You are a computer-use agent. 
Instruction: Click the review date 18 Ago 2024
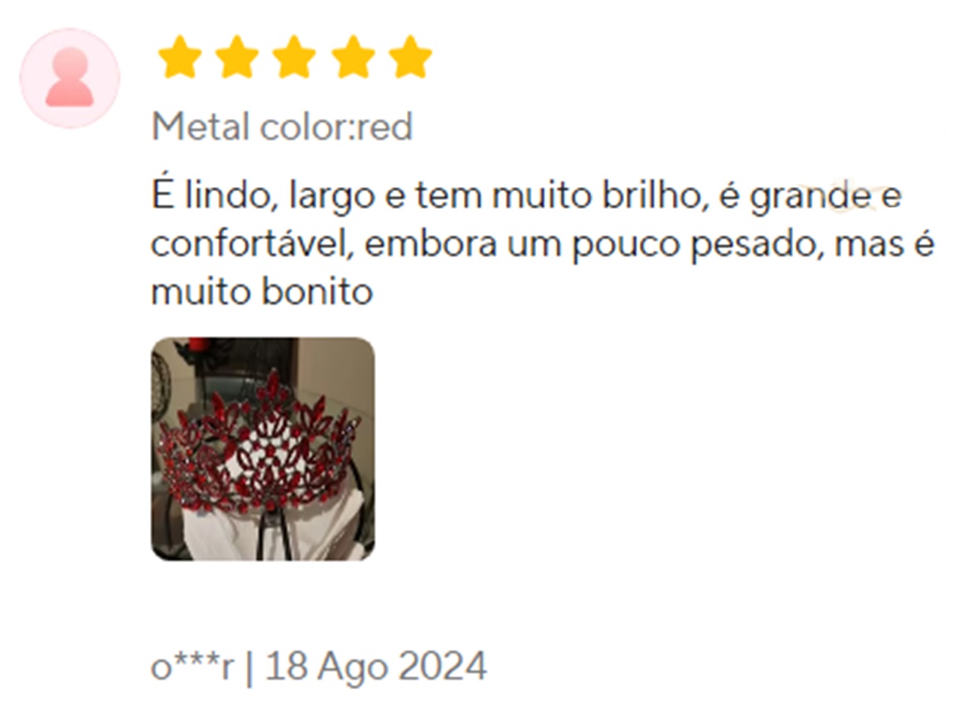pyautogui.click(x=376, y=667)
